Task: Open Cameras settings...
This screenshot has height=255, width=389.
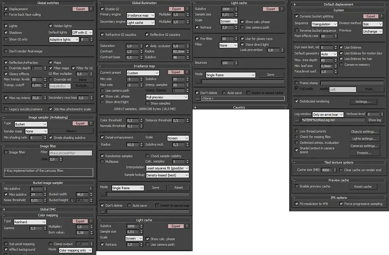Action: [364, 146]
